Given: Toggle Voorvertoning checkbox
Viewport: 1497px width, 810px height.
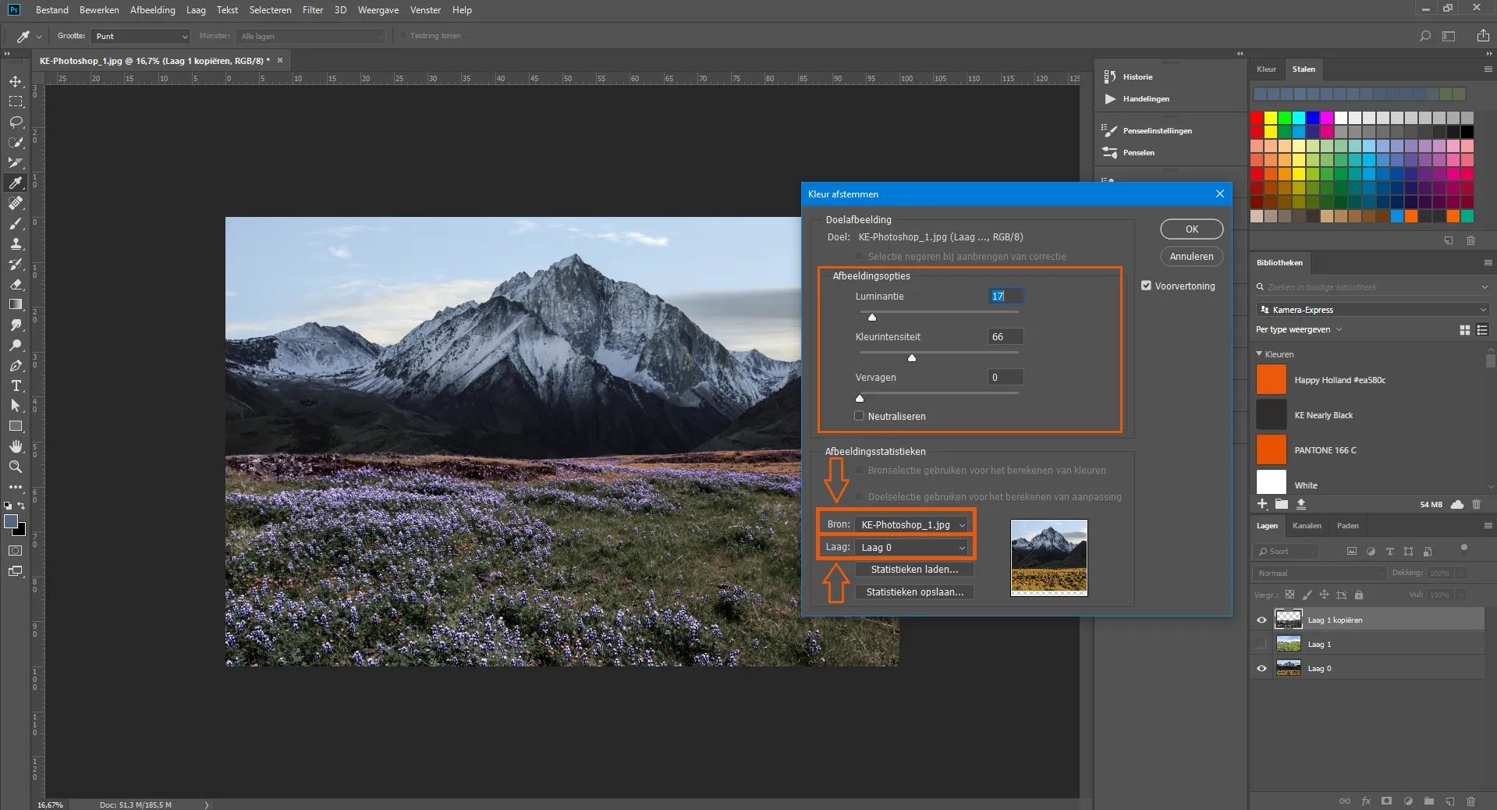Looking at the screenshot, I should pyautogui.click(x=1146, y=286).
